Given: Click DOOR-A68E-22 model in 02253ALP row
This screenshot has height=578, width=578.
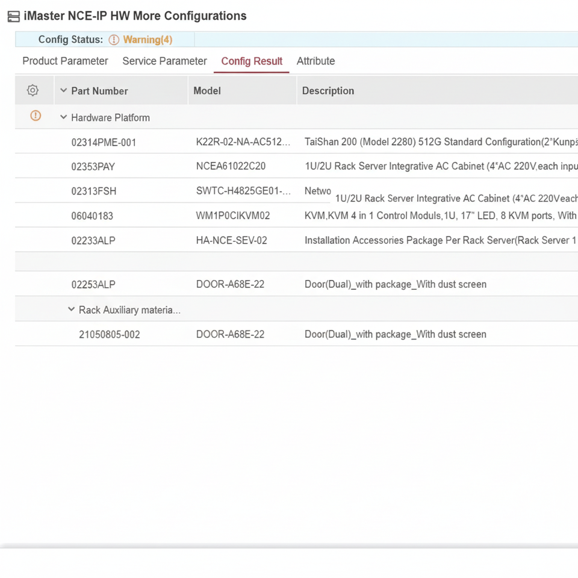Looking at the screenshot, I should click(230, 284).
